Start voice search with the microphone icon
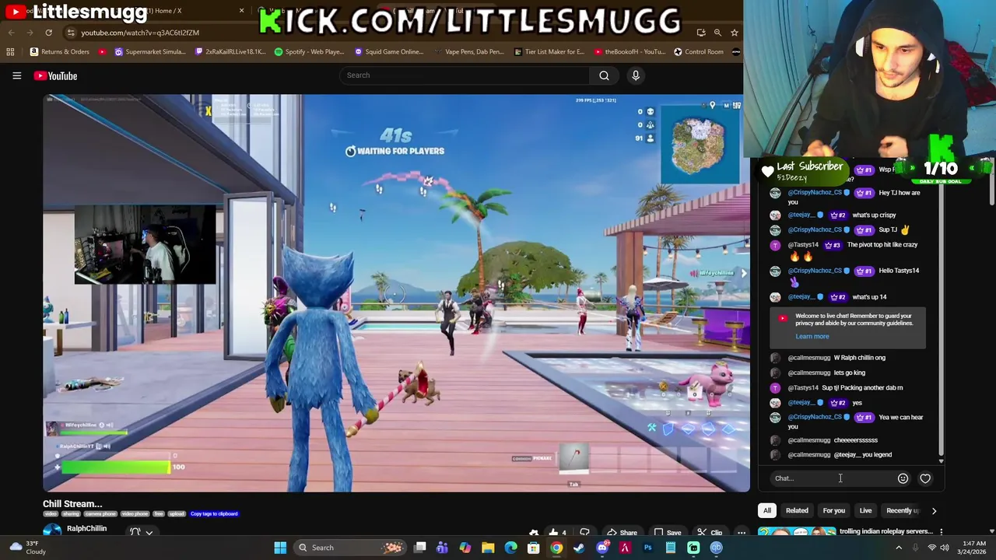The width and height of the screenshot is (996, 560). [636, 75]
